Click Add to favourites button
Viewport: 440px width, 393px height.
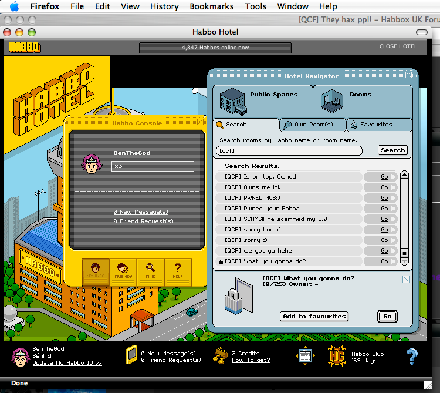coord(314,316)
